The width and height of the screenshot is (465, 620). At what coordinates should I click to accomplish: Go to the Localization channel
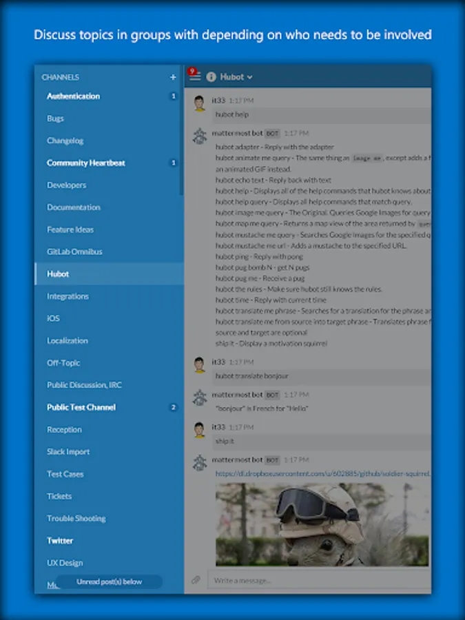click(109, 340)
